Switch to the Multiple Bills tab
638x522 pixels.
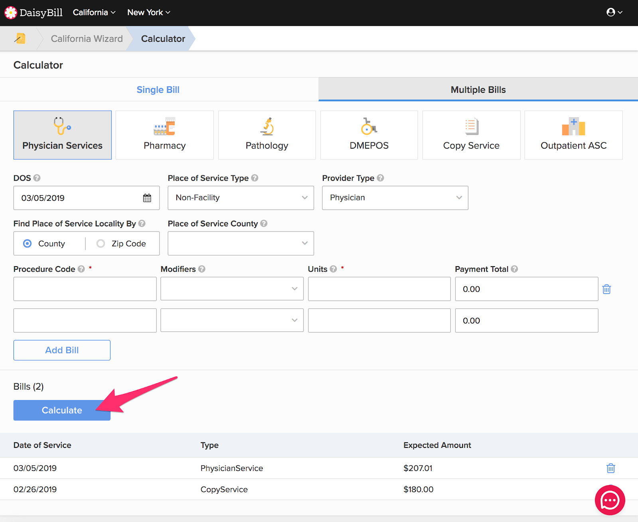478,90
